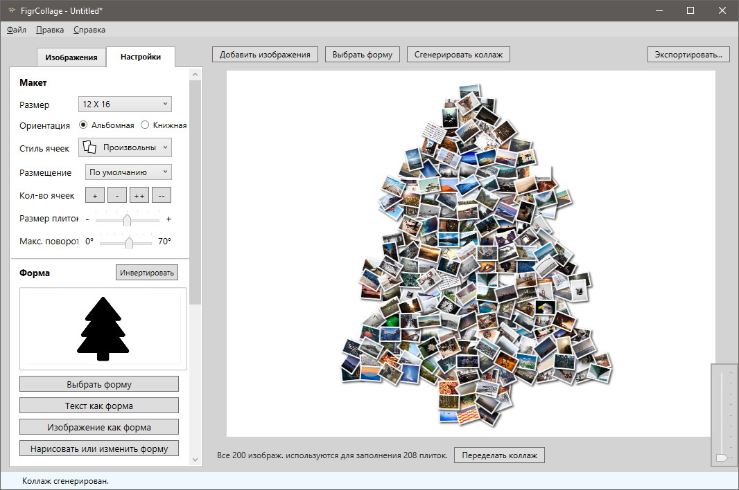The width and height of the screenshot is (739, 490).
Task: Click the FigrCollage app icon in title bar
Action: point(11,10)
